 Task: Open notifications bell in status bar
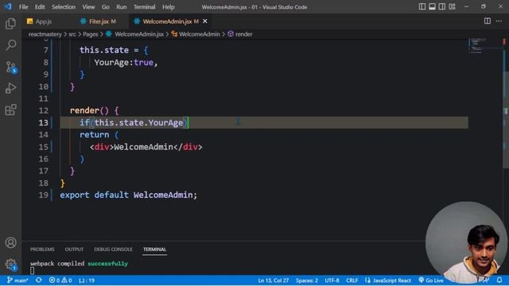[x=499, y=280]
